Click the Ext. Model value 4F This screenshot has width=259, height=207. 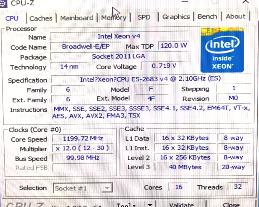[x=151, y=99]
